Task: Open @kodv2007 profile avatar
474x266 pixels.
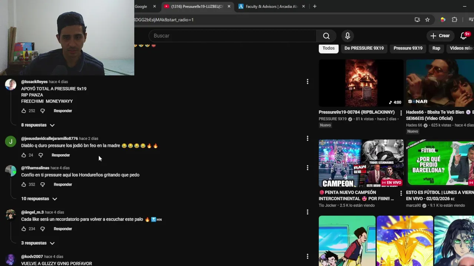Action: 11,259
